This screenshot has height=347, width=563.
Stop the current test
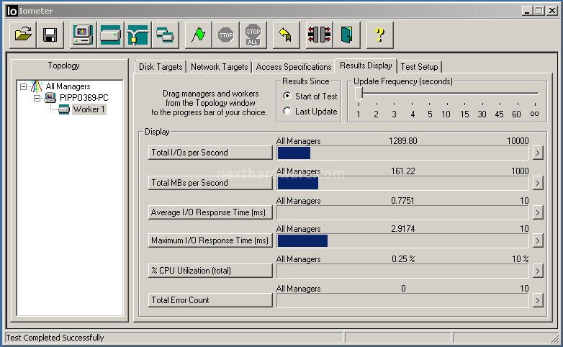click(x=226, y=35)
